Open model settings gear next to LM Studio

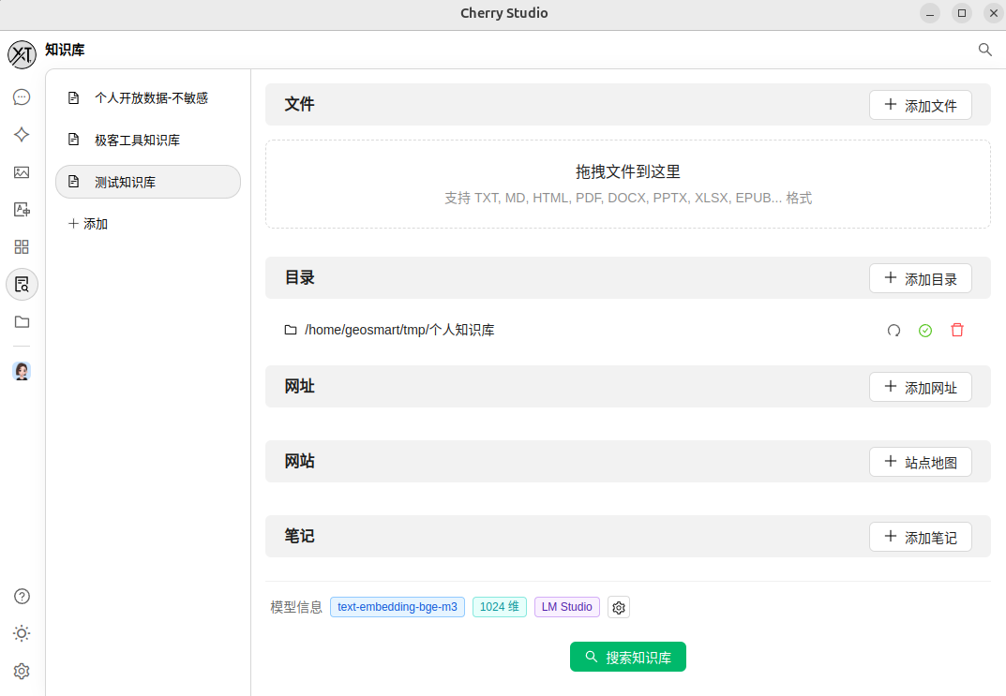pyautogui.click(x=618, y=607)
